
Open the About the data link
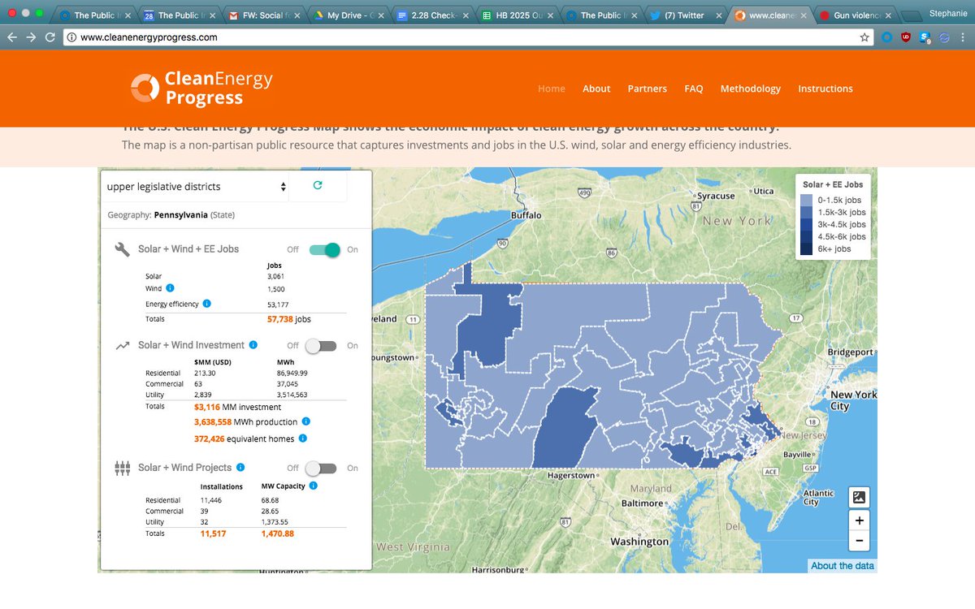click(843, 566)
